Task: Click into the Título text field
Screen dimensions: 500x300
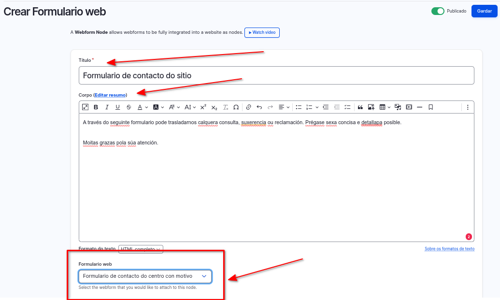Action: (276, 75)
